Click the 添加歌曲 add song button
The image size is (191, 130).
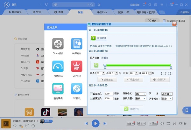tap(99, 38)
